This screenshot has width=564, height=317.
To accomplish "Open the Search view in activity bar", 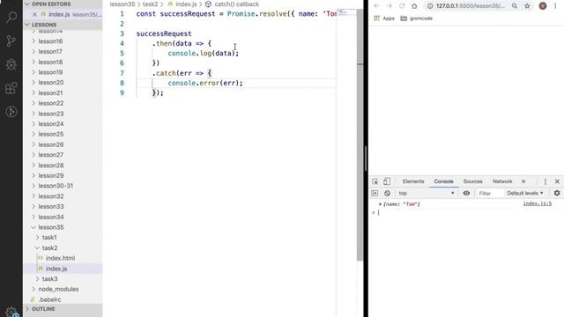I will click(x=11, y=17).
